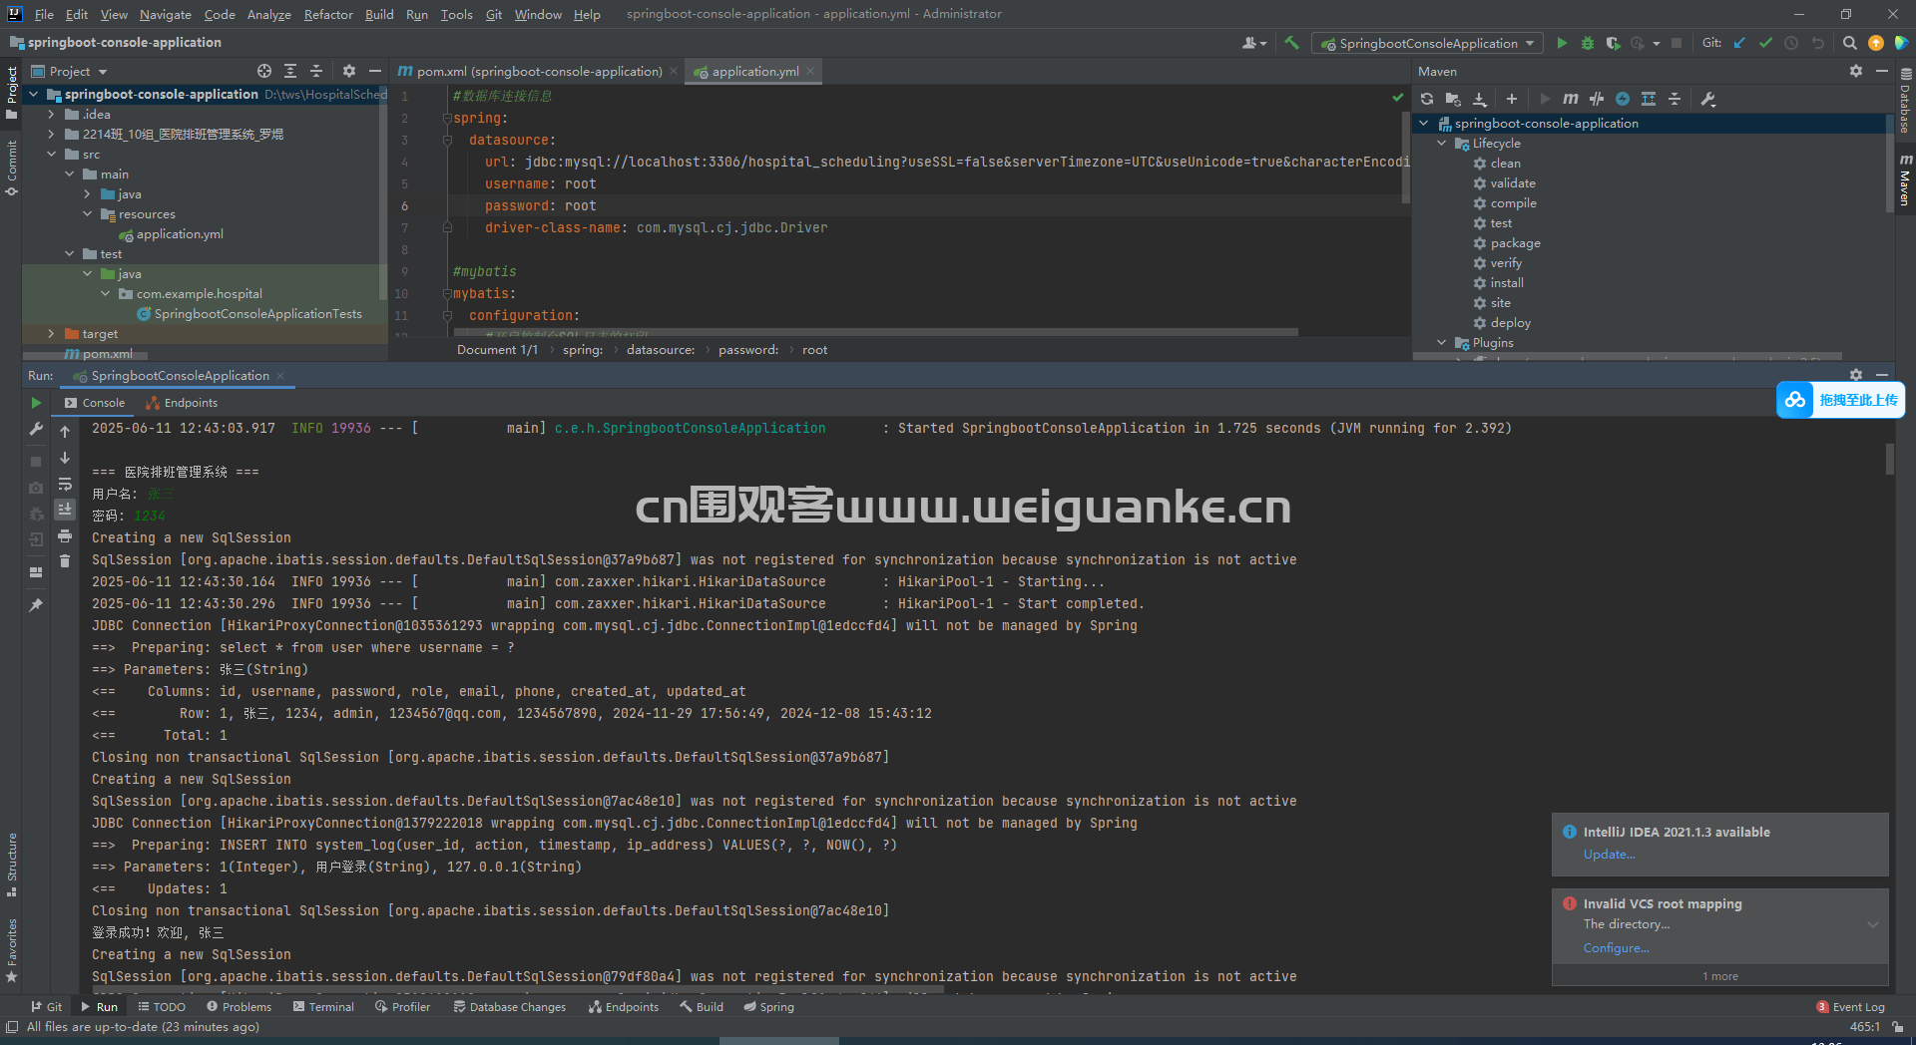This screenshot has width=1916, height=1045.
Task: Click inspection checkmark in editor corner
Action: point(1397,97)
